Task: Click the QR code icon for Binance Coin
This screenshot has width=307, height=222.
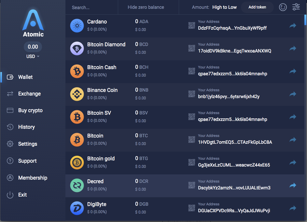Action: (192, 94)
